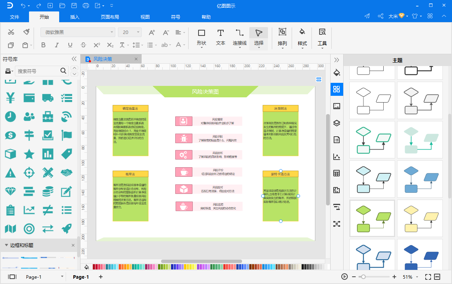Image resolution: width=452 pixels, height=284 pixels.
Task: Collapse the 边框和标题 section
Action: 6,245
